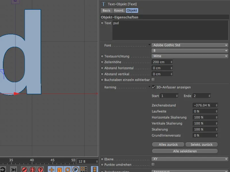Toggle Zeilenhöhe animation dot

click(102, 62)
